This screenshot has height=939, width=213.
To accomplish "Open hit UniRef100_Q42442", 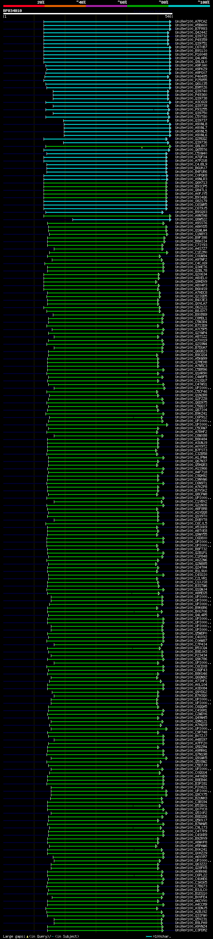I will [x=191, y=32].
